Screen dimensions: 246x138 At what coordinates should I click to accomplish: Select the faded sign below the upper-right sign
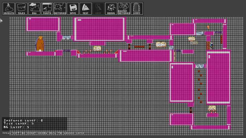pos(194,43)
